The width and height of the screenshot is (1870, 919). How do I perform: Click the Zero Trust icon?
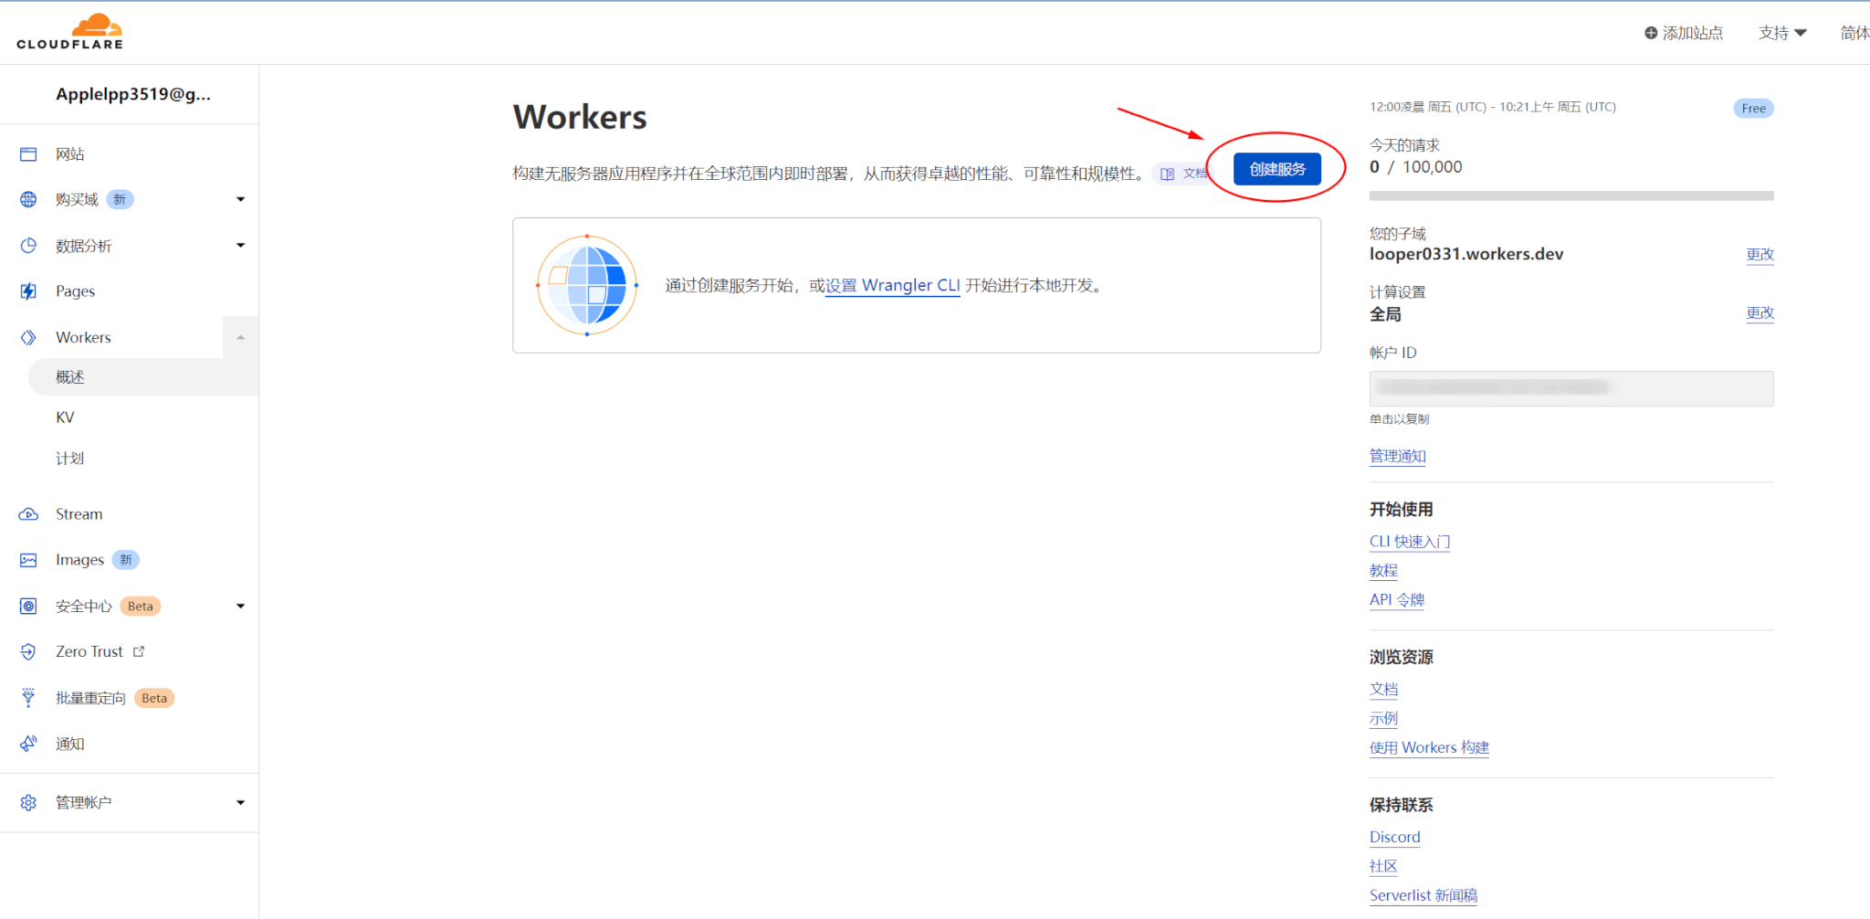28,651
